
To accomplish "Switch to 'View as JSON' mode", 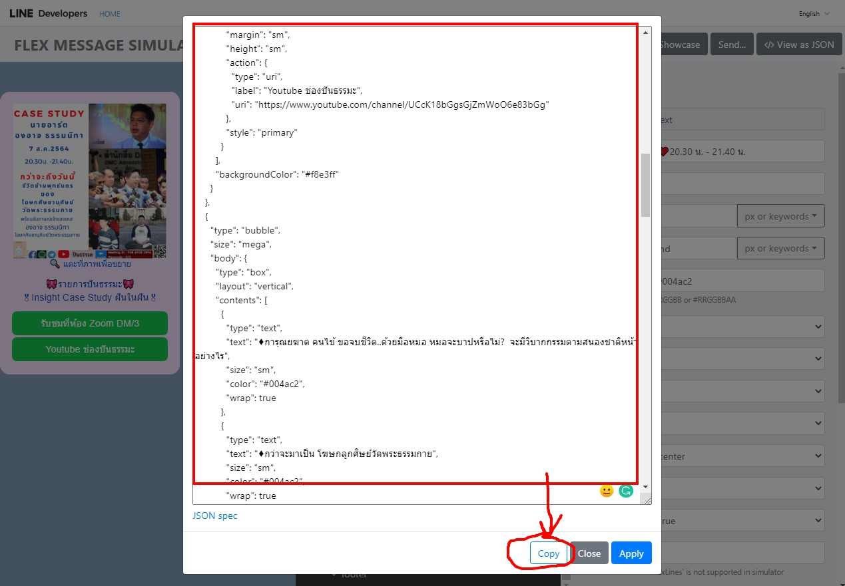I will click(x=798, y=44).
